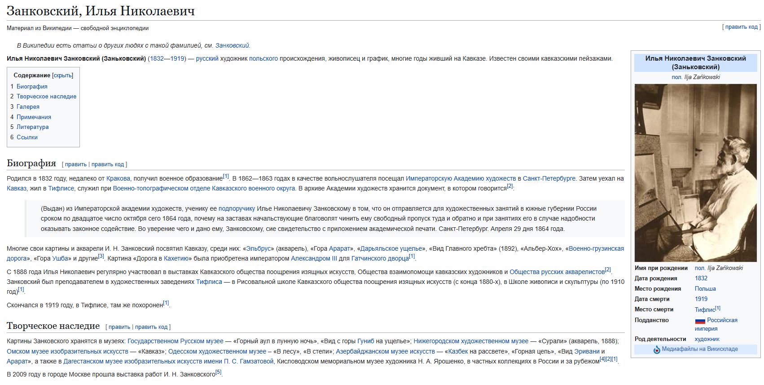Click footnote [4] after 'за рубежом'
The height and width of the screenshot is (385, 764).
603,359
